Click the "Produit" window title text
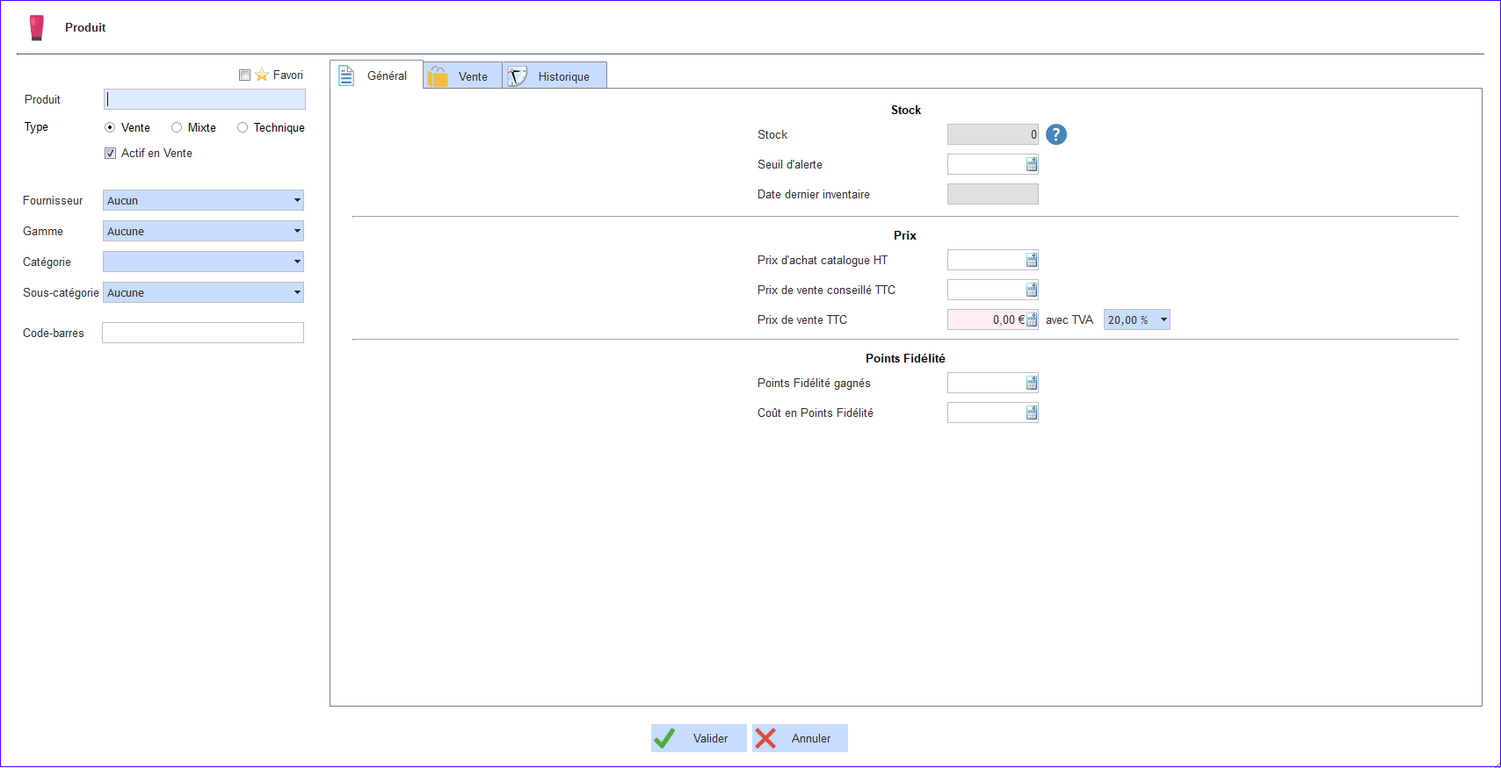1501x768 pixels. click(85, 27)
